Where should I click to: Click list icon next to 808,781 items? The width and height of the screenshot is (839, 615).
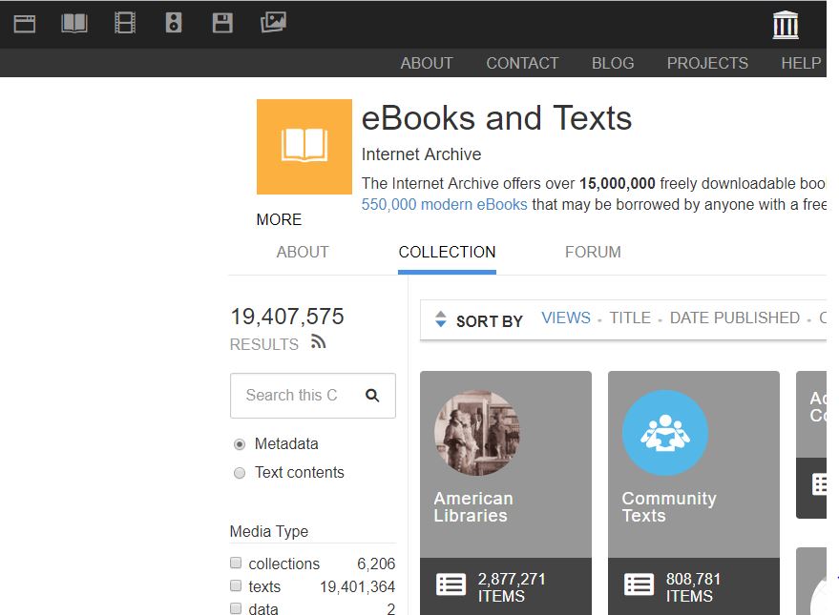click(639, 584)
